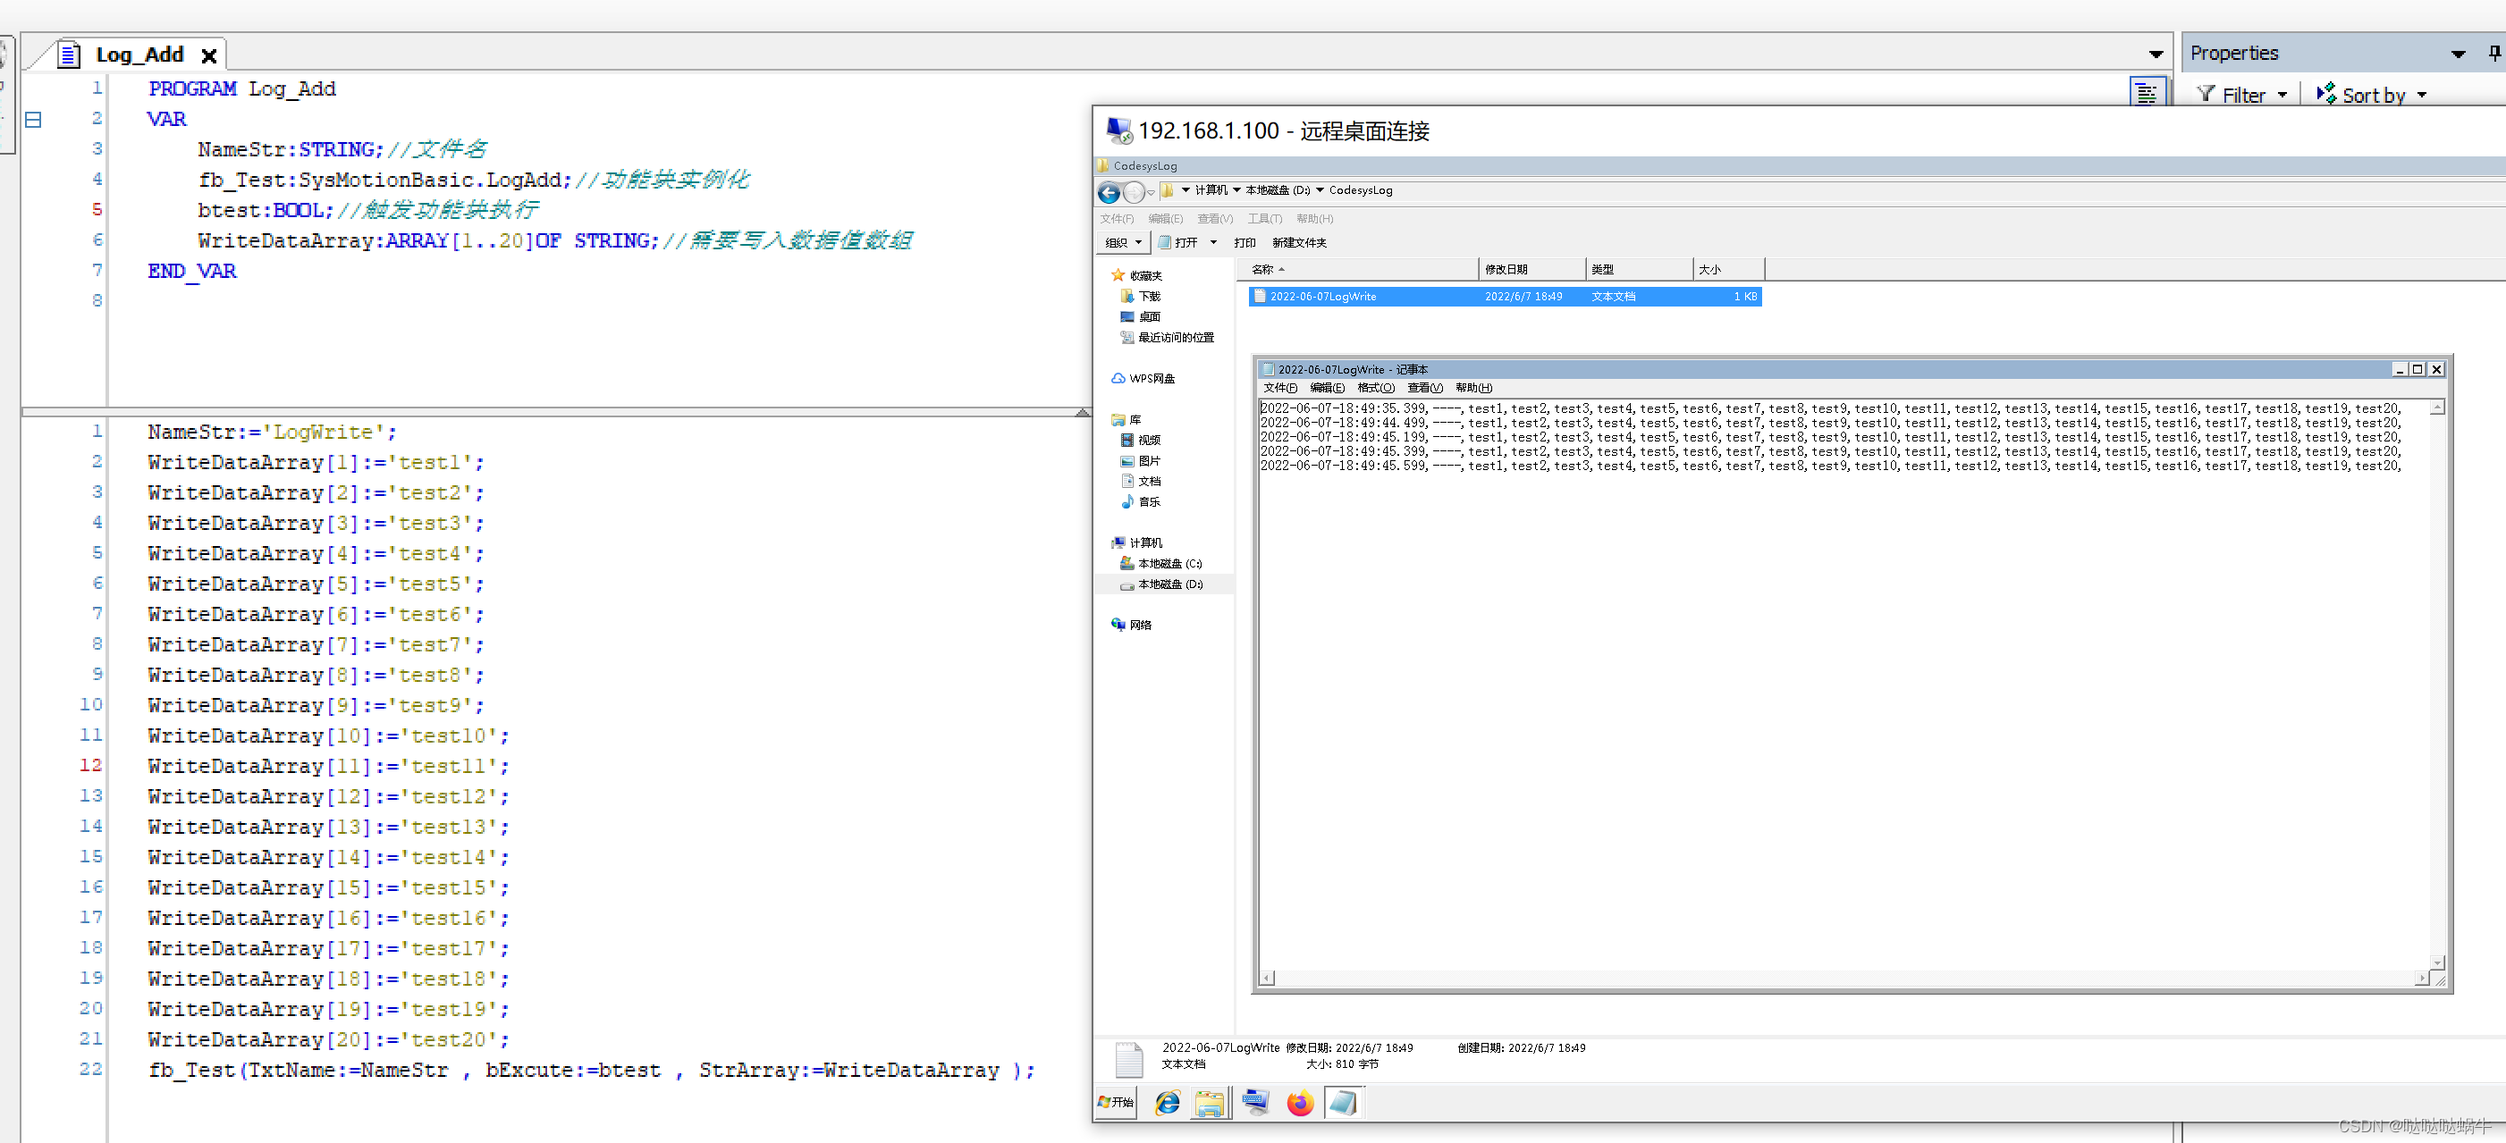The height and width of the screenshot is (1143, 2506).
Task: Switch to the Log_Add editor tab
Action: tap(139, 55)
